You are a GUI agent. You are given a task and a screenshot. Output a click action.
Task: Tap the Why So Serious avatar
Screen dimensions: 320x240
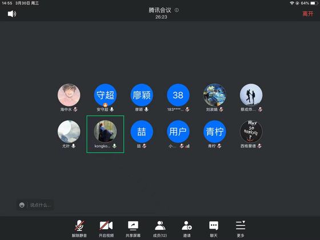[251, 131]
